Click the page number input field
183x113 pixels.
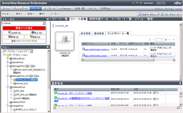tap(160, 40)
